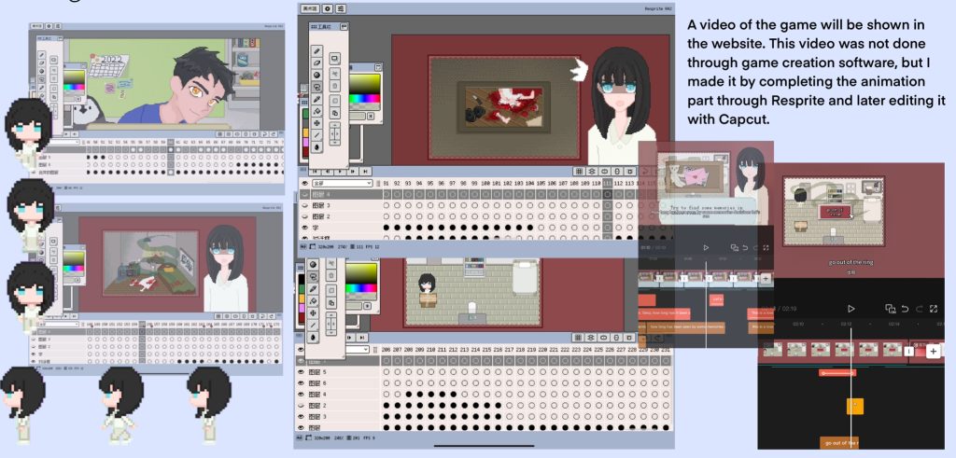
Task: Choose green palette swatch in frame-206 window
Action: (302, 287)
